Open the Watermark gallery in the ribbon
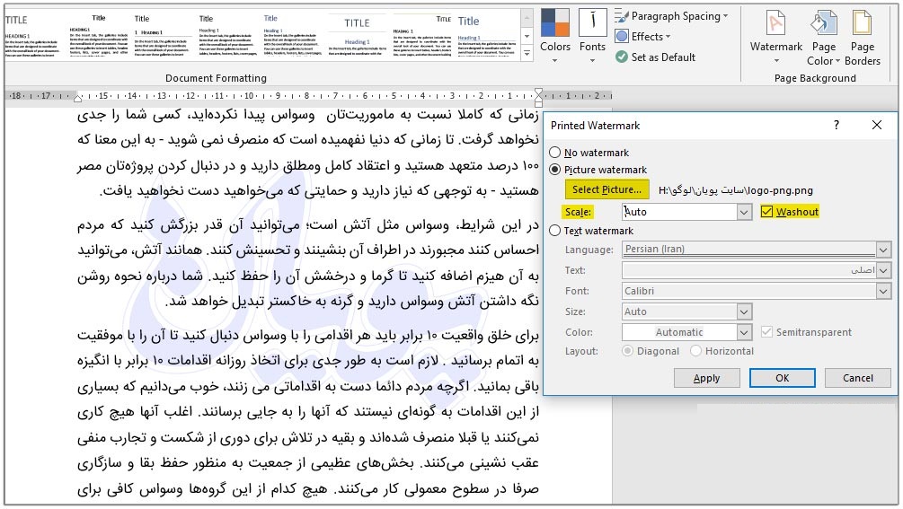Viewport: 903px width, 509px height. [x=775, y=36]
